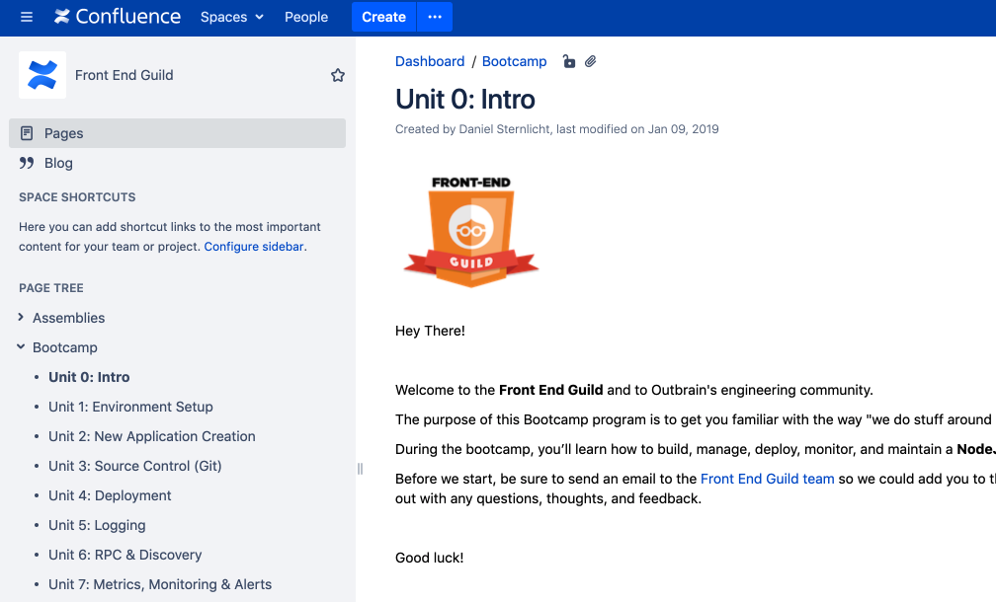Open the Bootcamp page in tree
The image size is (996, 602).
(x=65, y=347)
